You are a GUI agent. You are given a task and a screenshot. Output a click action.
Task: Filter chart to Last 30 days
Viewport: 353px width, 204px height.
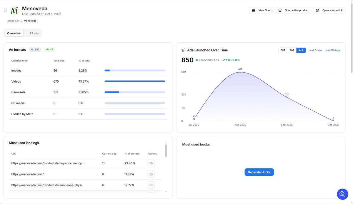[x=332, y=50]
